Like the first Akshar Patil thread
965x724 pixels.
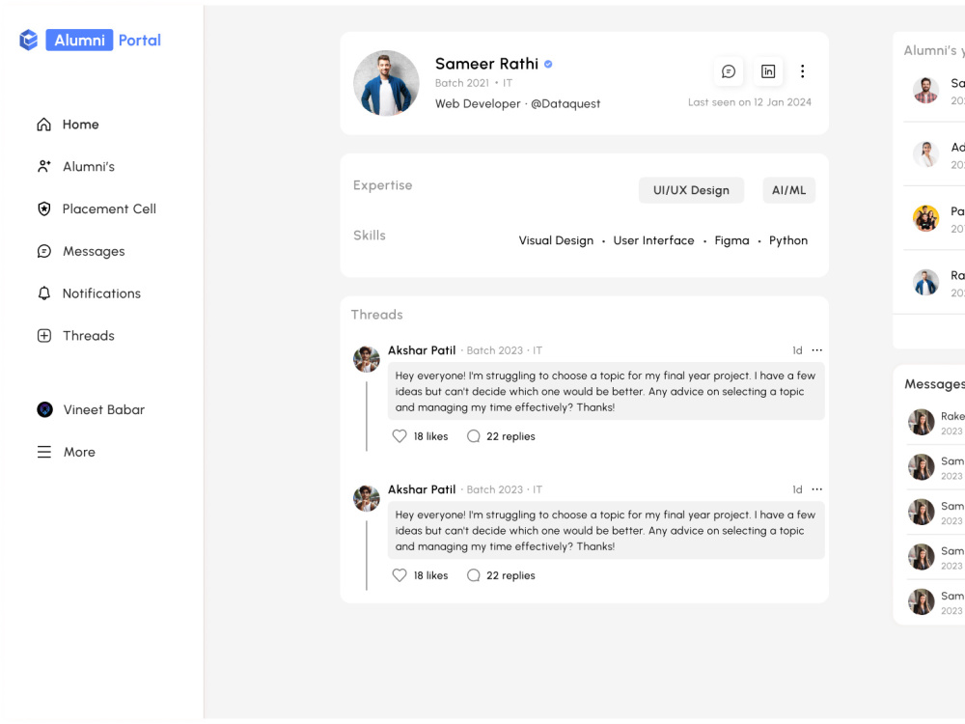pos(400,436)
